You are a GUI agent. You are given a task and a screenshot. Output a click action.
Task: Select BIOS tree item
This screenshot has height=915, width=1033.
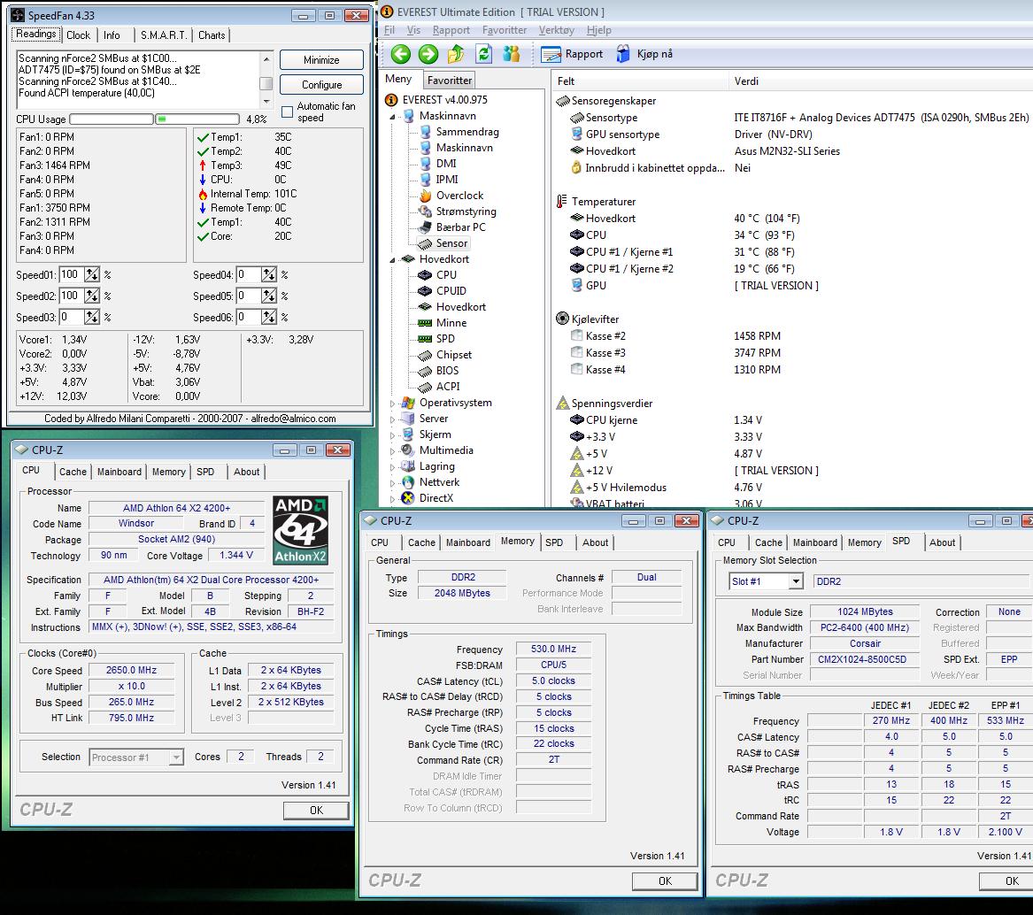click(439, 370)
